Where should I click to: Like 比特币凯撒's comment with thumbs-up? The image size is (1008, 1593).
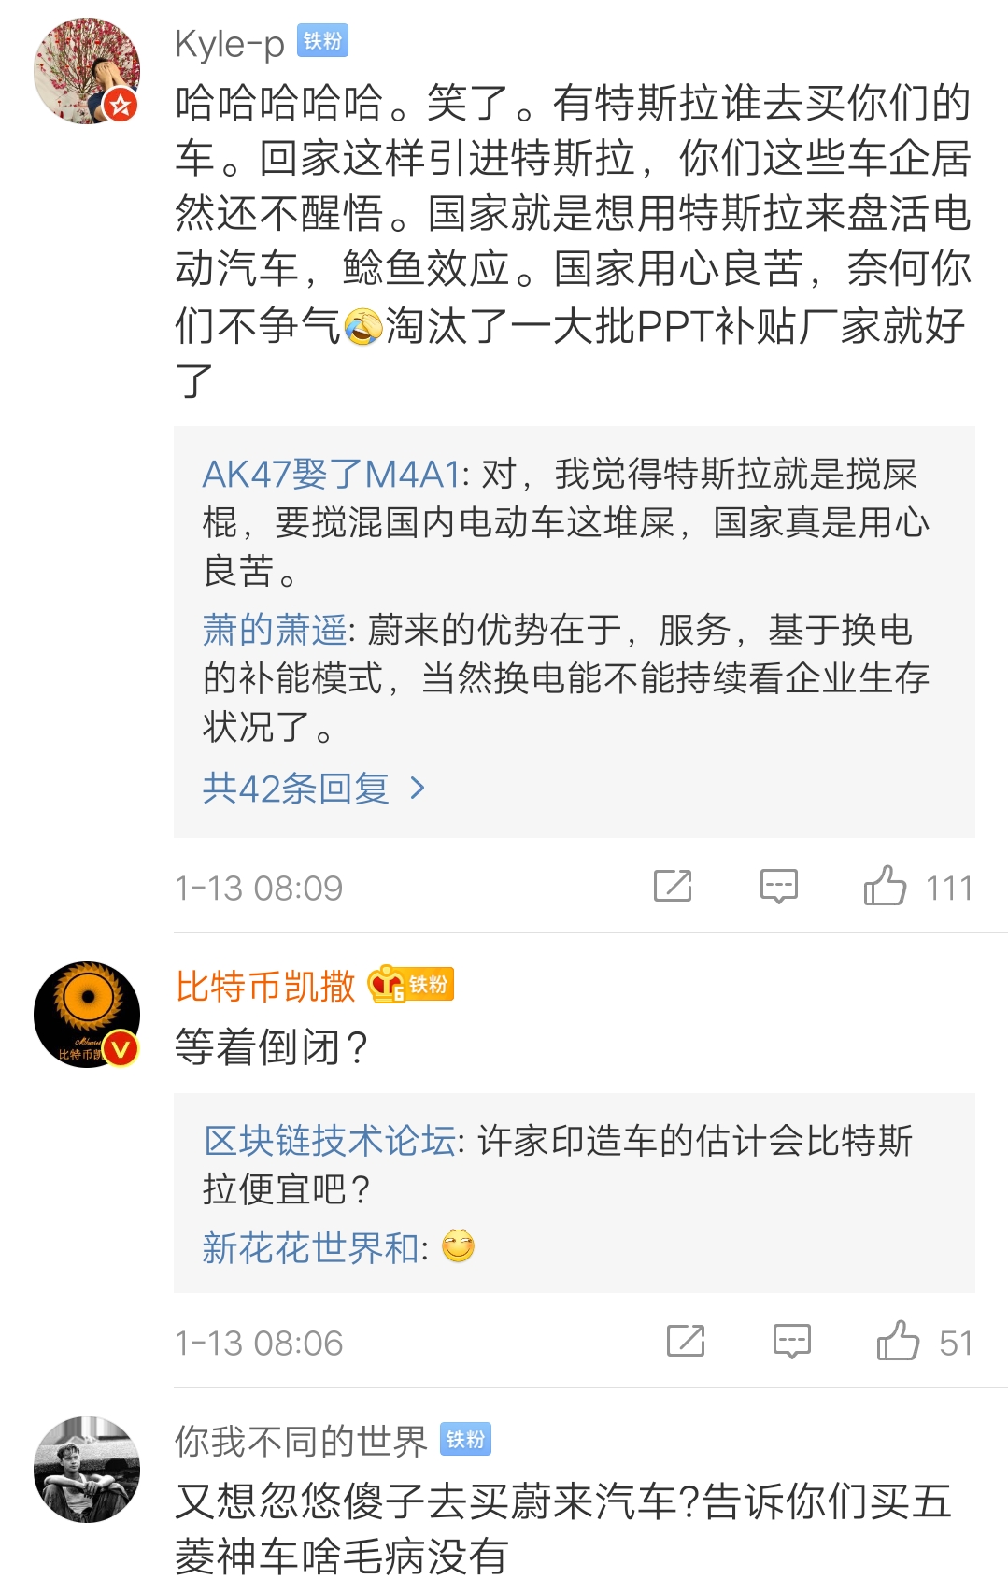point(898,1341)
